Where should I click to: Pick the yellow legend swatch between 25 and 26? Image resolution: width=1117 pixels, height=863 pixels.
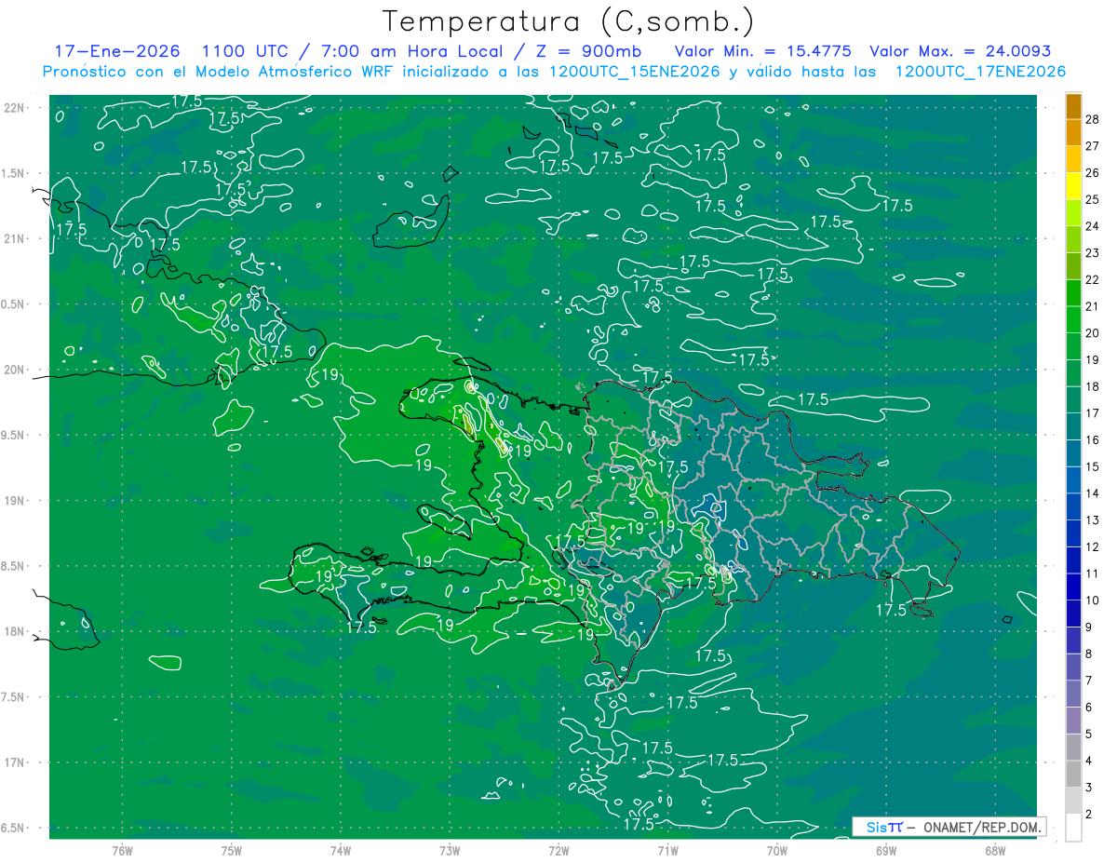1073,185
